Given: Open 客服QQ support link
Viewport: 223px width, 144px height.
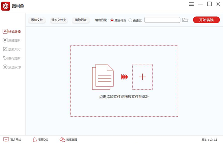Looking at the screenshot, I should tap(41, 140).
